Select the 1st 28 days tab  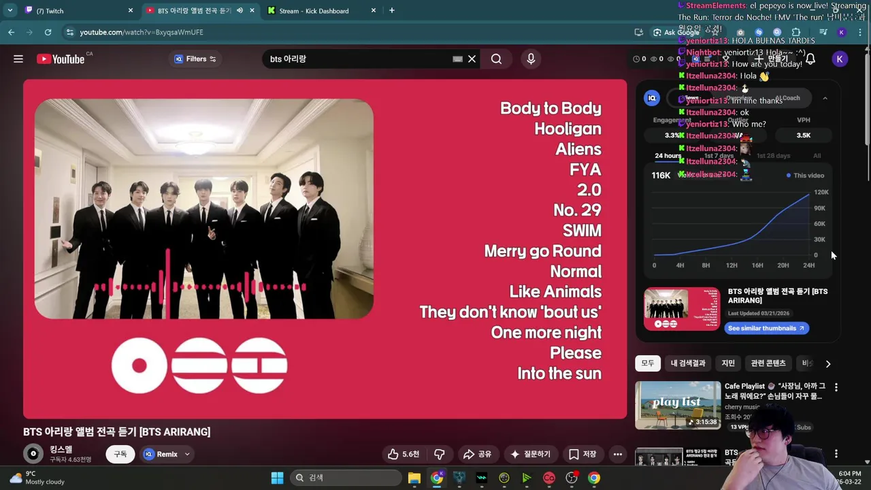tap(774, 156)
